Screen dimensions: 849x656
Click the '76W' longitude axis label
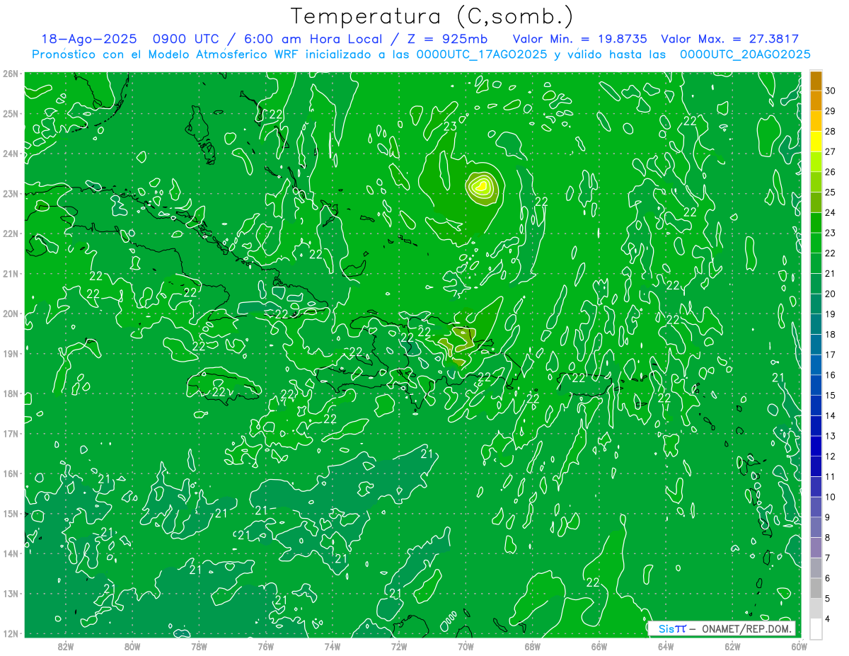tap(265, 646)
